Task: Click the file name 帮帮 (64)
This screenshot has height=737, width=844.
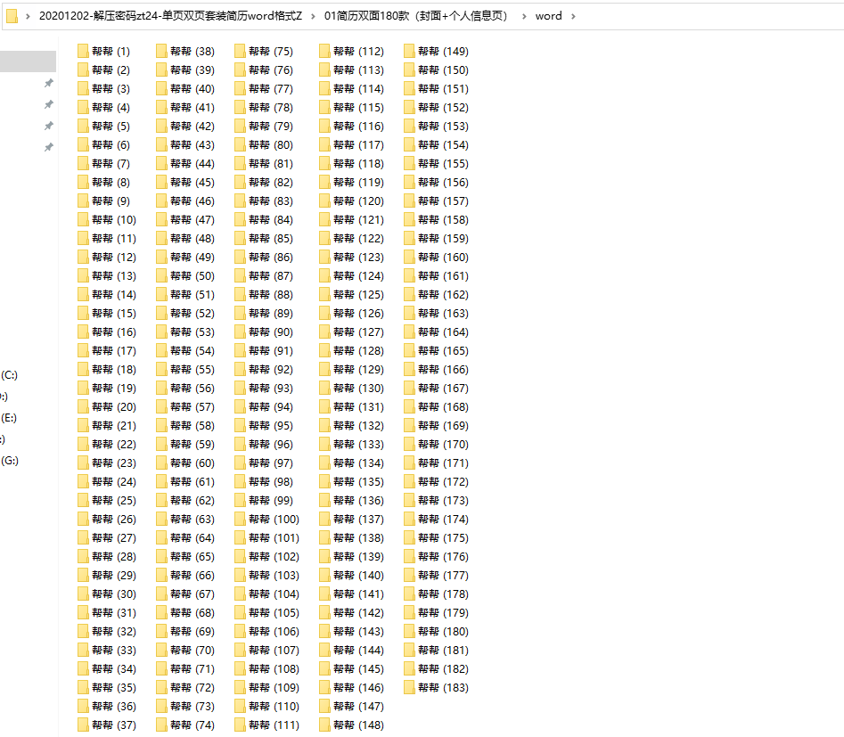Action: click(x=193, y=537)
